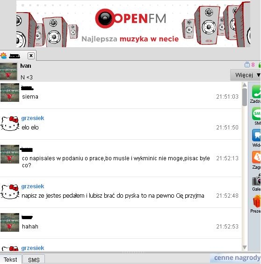This screenshot has height=264, width=261.
Task: Close the conversation tab with X
Action: click(x=31, y=56)
